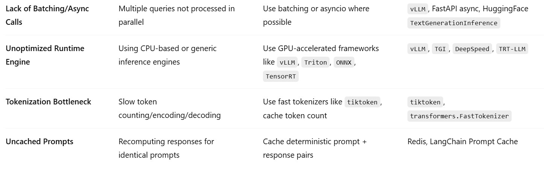Click the TextGenerationInference code chip
544x178 pixels.
453,23
